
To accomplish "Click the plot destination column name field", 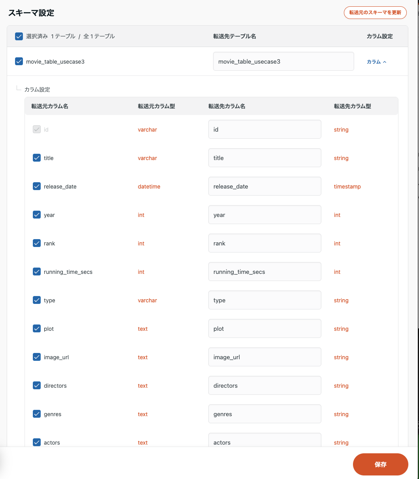I will 265,328.
